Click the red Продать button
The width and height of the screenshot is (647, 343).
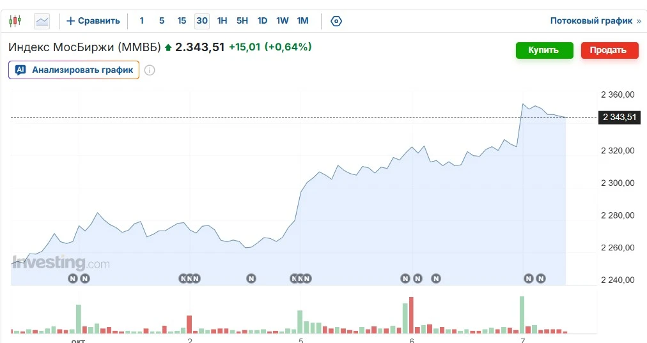(609, 50)
